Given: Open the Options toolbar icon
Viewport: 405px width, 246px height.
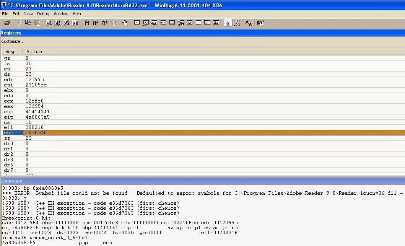Looking at the screenshot, I should point(260,23).
